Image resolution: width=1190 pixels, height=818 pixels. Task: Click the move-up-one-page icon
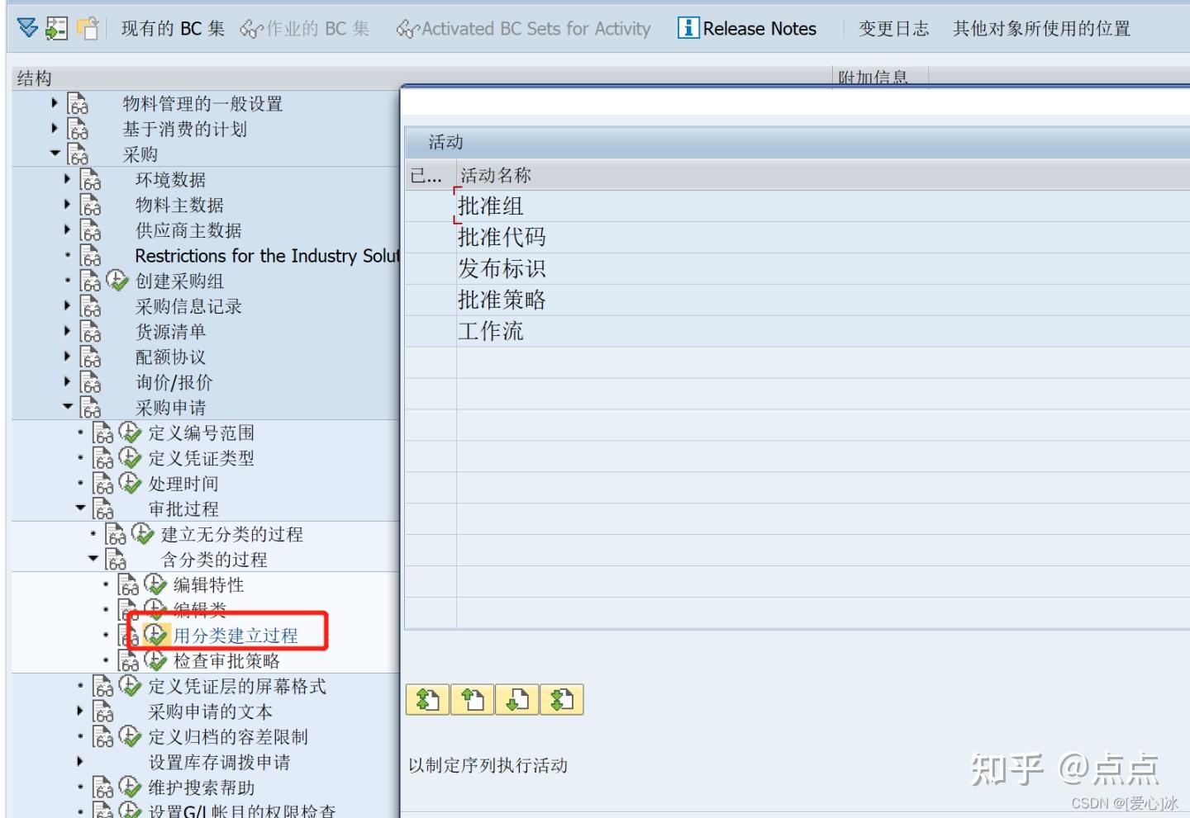click(472, 699)
